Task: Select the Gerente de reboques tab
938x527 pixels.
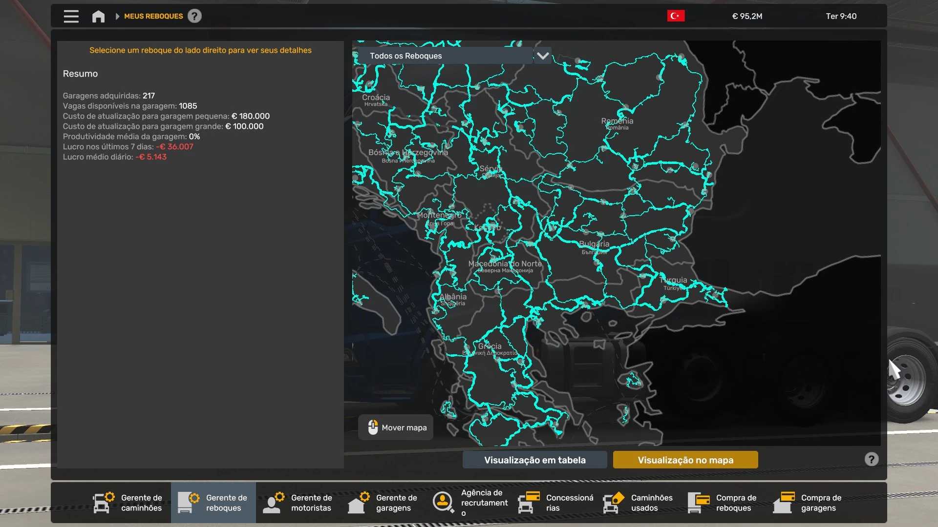Action: (x=213, y=503)
